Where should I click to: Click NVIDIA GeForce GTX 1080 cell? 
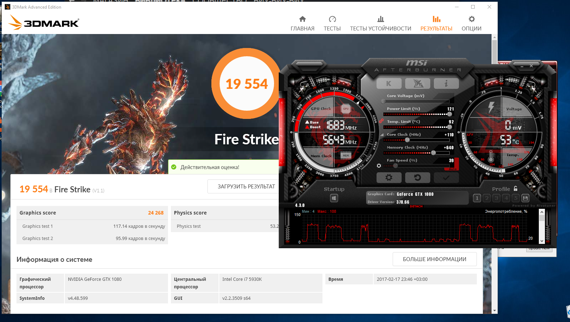point(116,283)
